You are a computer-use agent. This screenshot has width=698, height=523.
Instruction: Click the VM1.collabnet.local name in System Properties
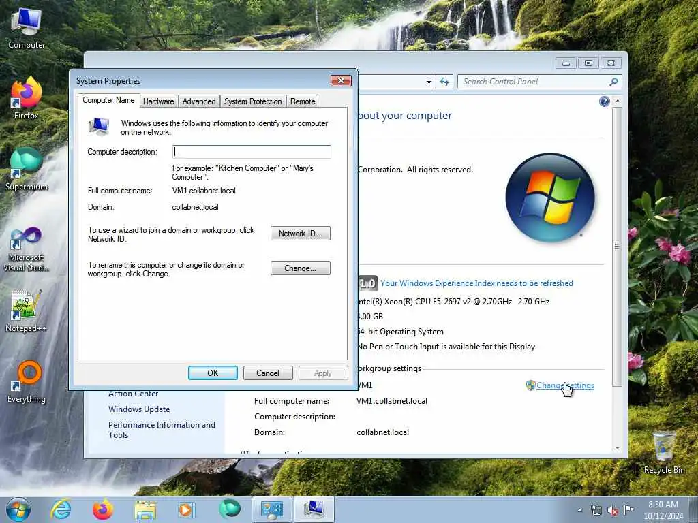pyautogui.click(x=204, y=191)
